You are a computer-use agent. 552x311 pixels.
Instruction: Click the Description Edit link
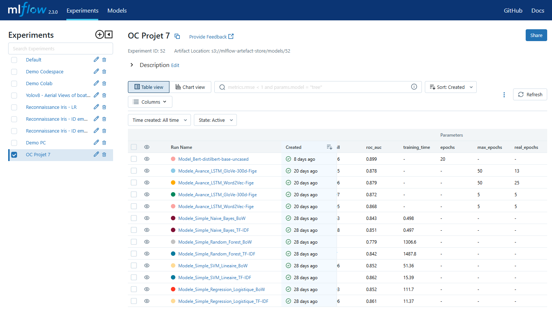click(x=175, y=65)
